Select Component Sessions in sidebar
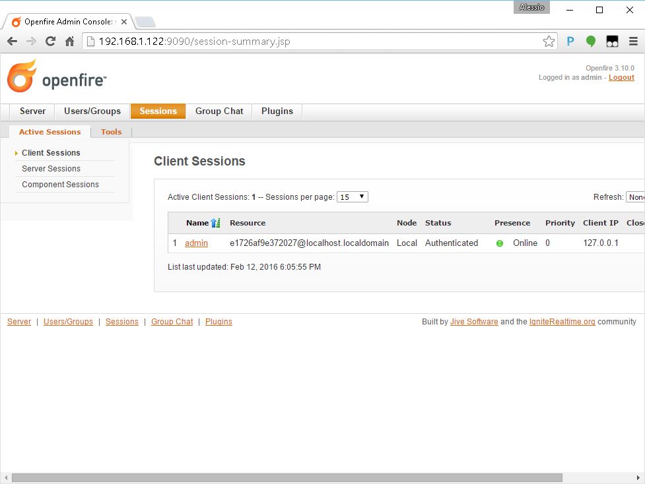This screenshot has width=645, height=484. (60, 185)
